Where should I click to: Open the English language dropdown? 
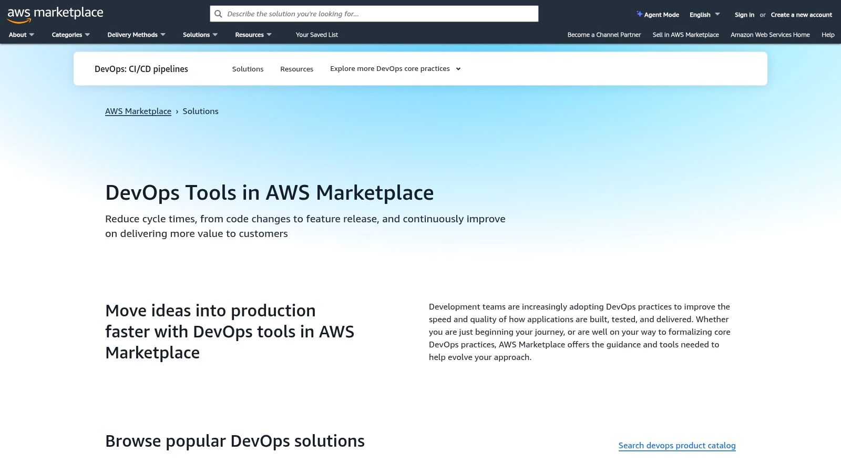coord(704,15)
